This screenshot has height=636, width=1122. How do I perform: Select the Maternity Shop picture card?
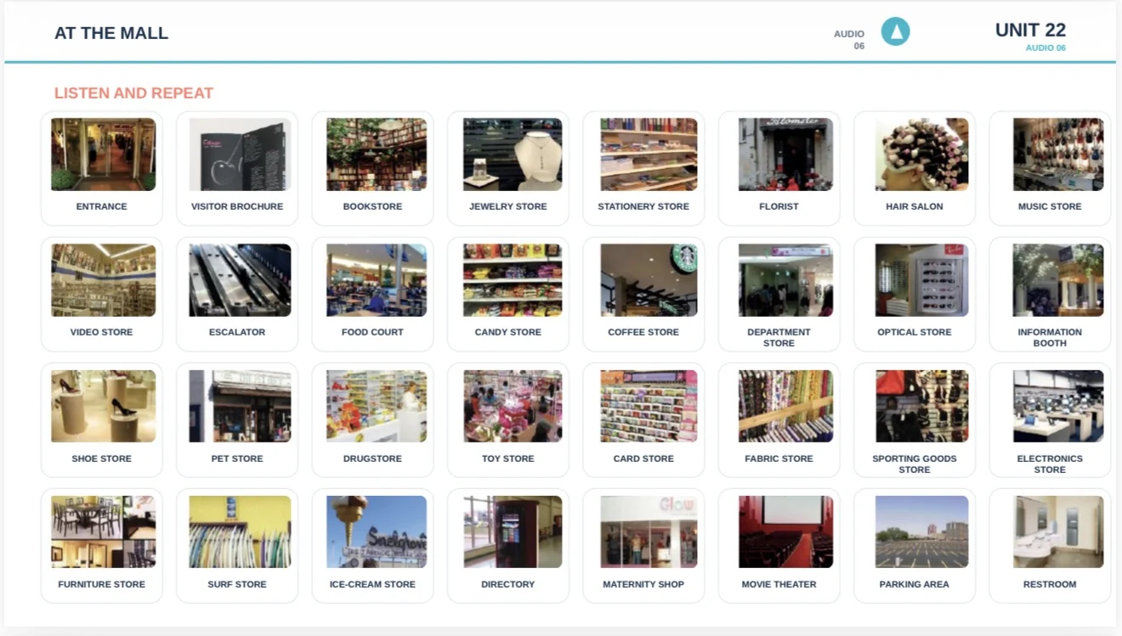pyautogui.click(x=643, y=546)
